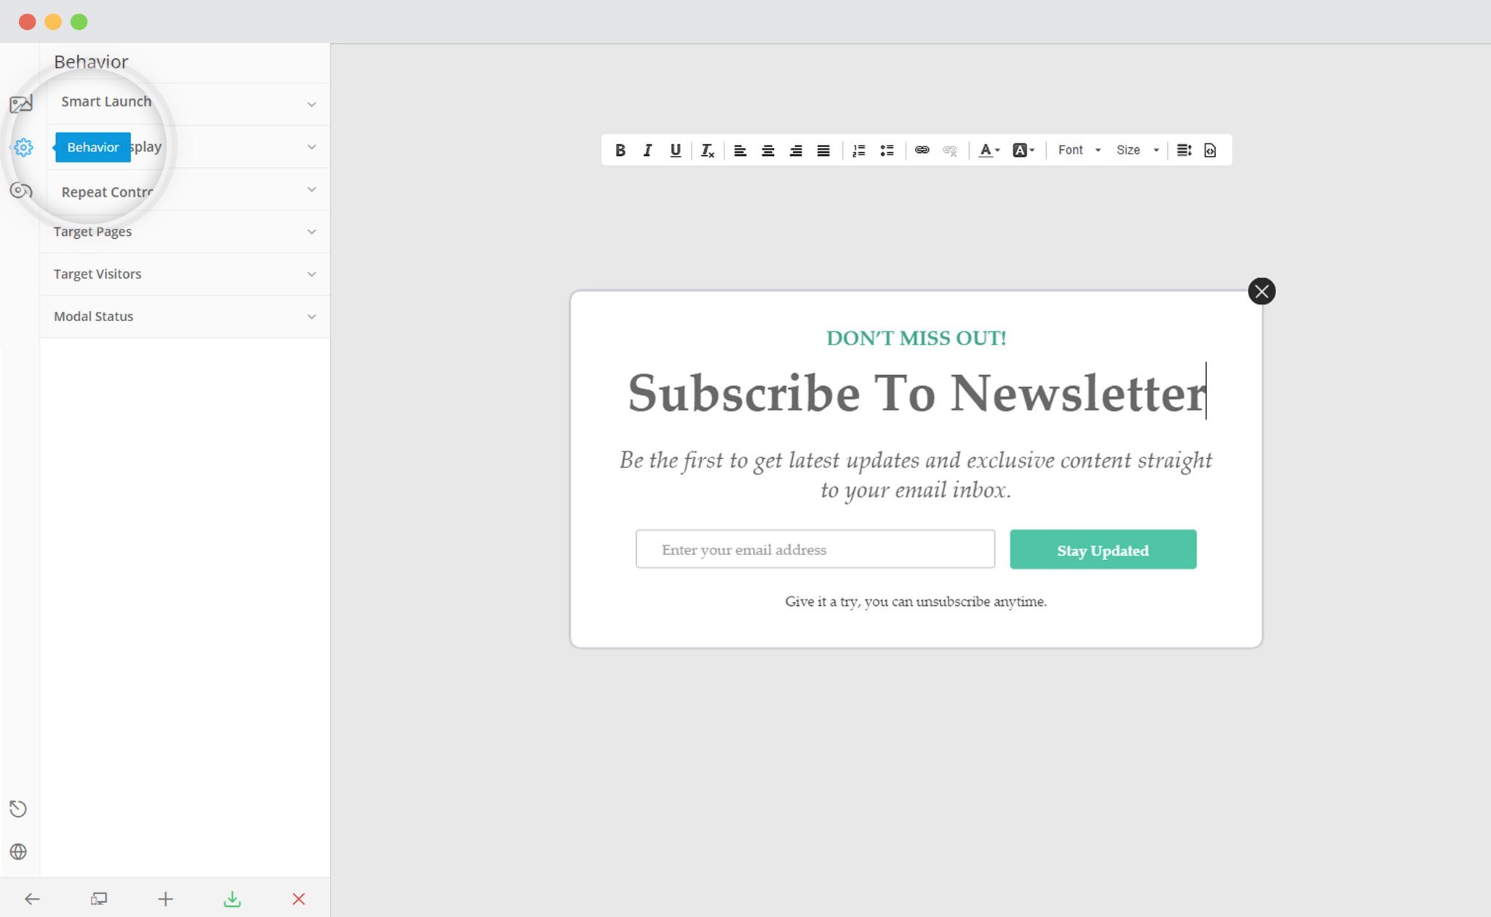Click the unordered list icon
This screenshot has height=917, width=1491.
[886, 150]
